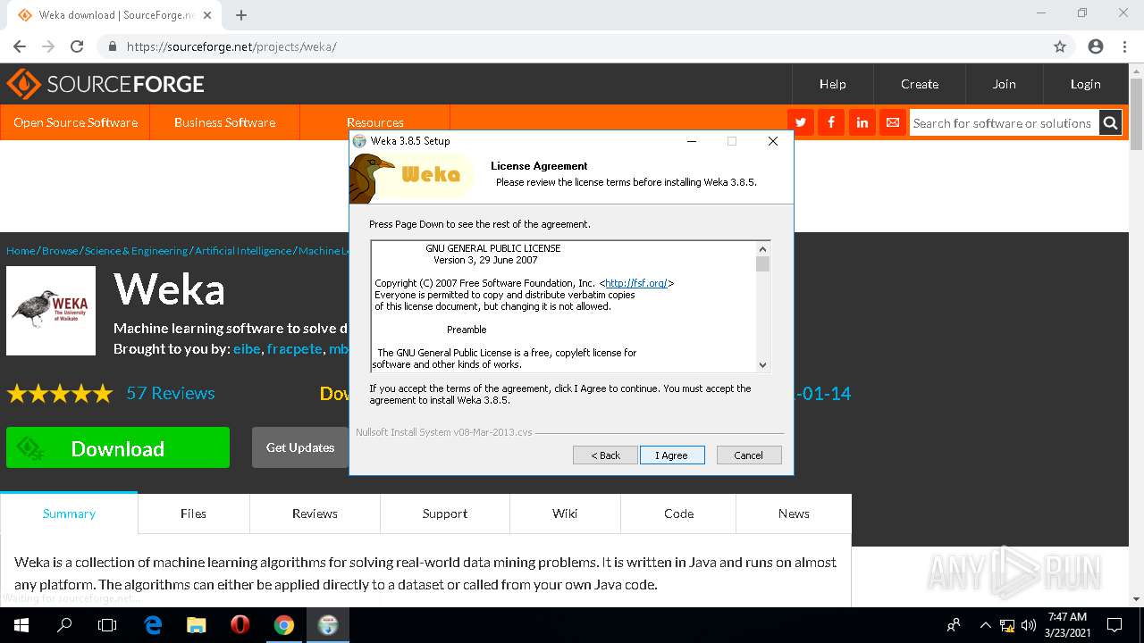Click Join in SourceForge header

1004,84
